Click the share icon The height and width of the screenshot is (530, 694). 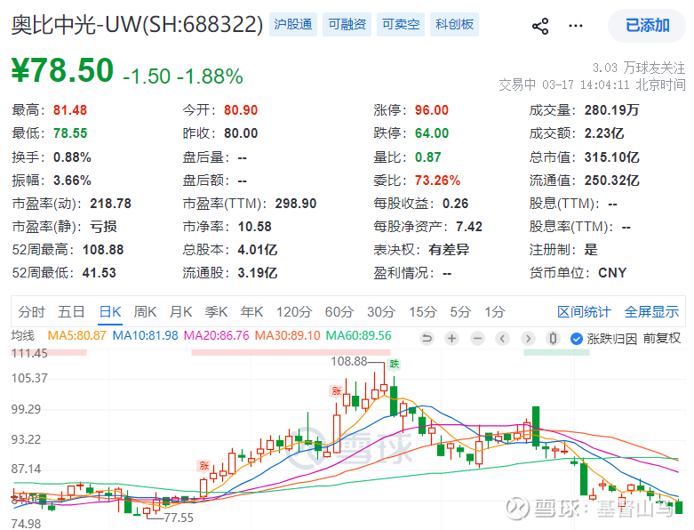540,26
